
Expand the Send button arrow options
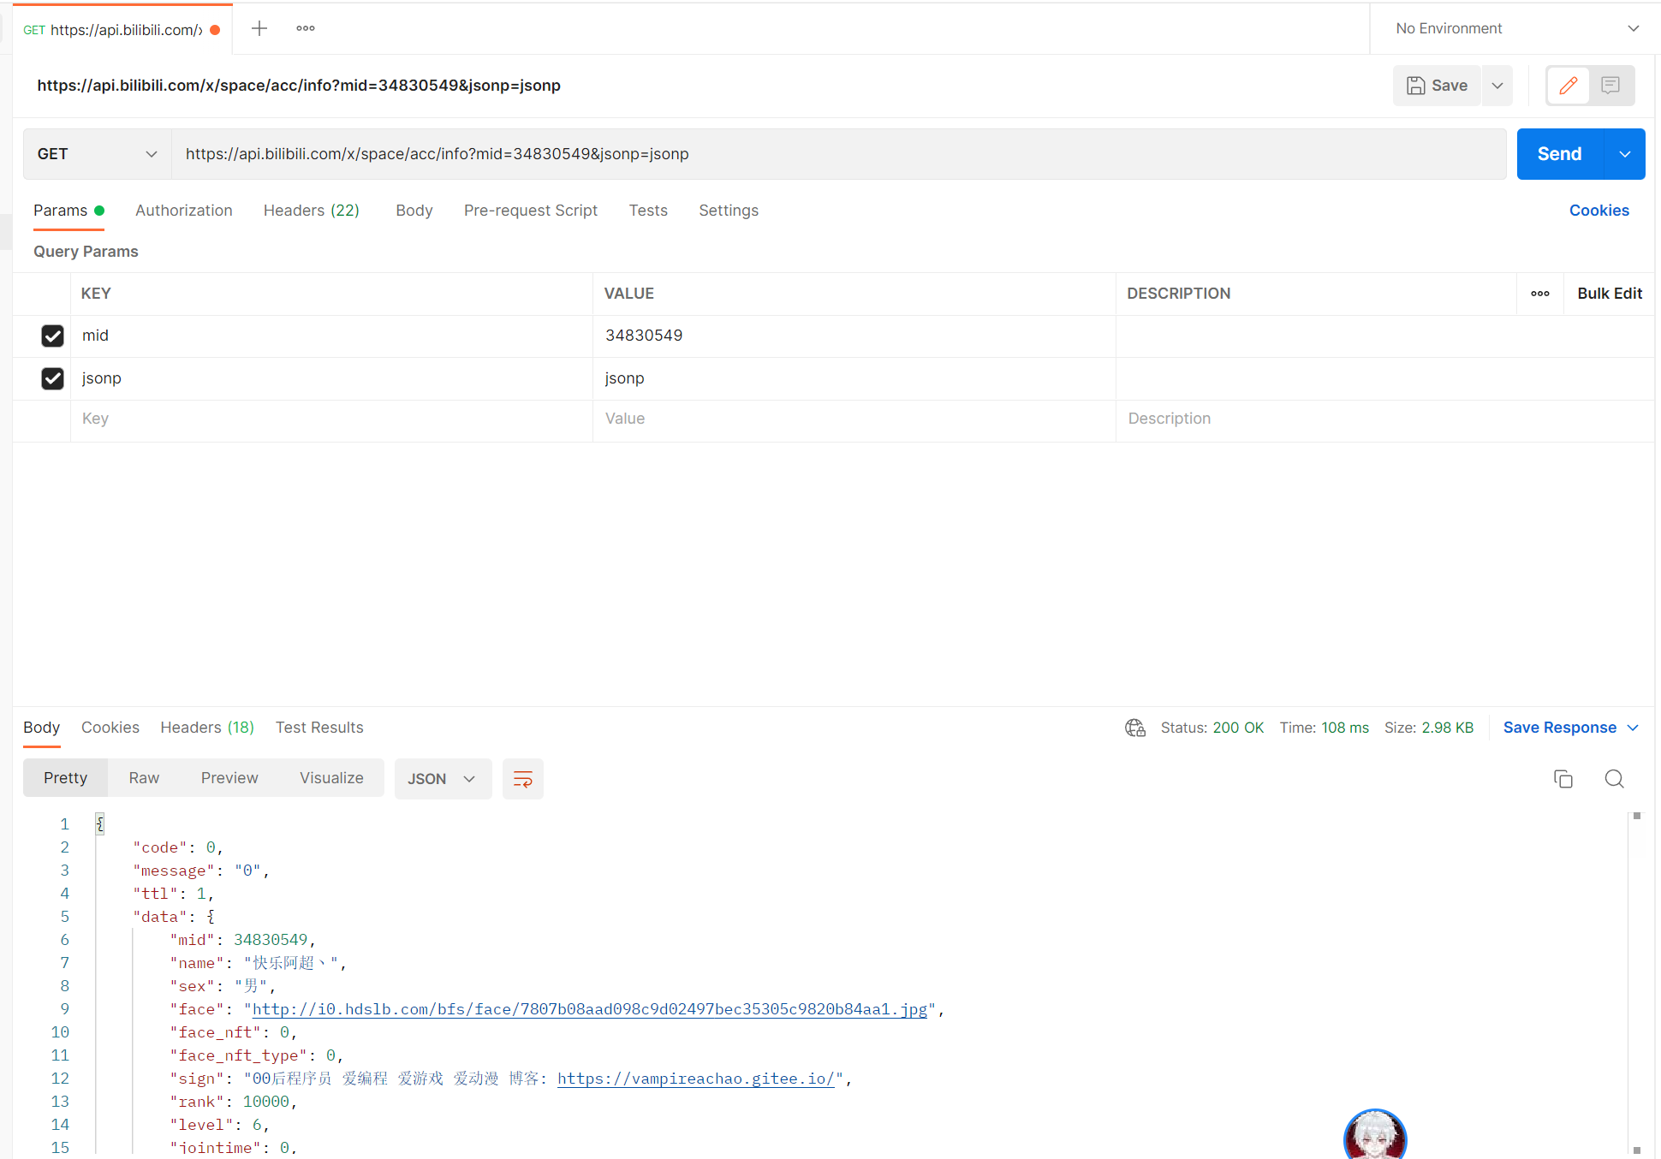pos(1624,154)
